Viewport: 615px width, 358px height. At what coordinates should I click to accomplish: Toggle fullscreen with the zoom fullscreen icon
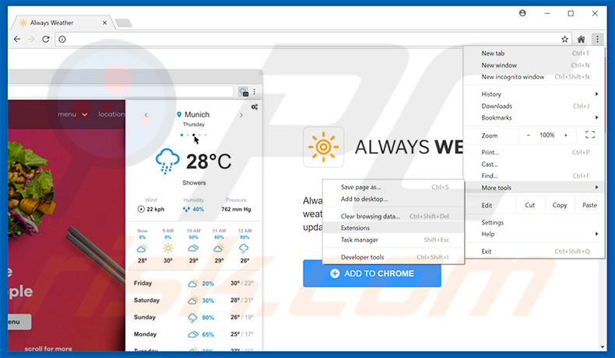coord(590,135)
